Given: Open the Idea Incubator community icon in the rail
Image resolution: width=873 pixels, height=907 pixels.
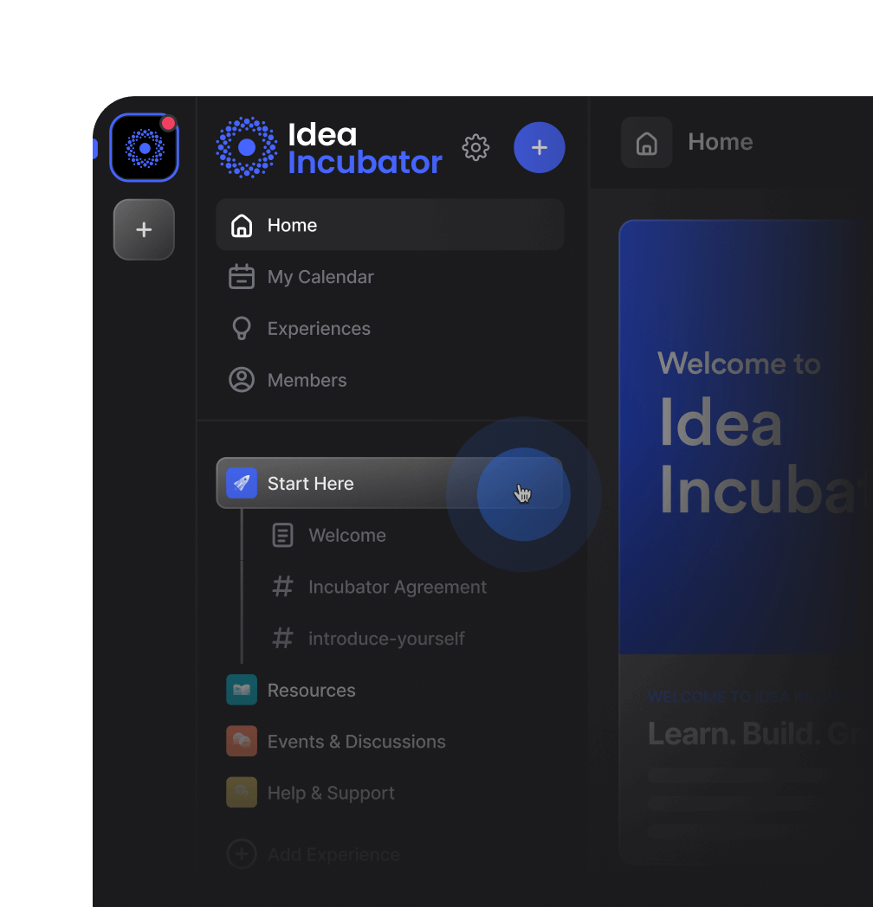Looking at the screenshot, I should pyautogui.click(x=144, y=147).
